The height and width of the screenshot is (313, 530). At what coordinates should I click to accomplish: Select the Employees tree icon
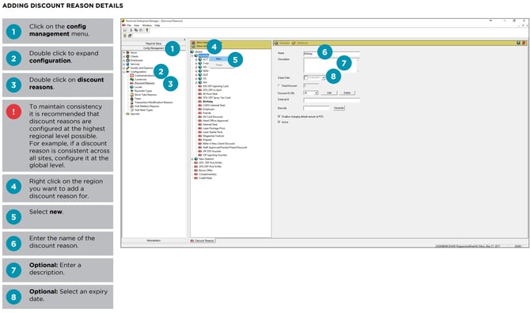click(x=128, y=60)
